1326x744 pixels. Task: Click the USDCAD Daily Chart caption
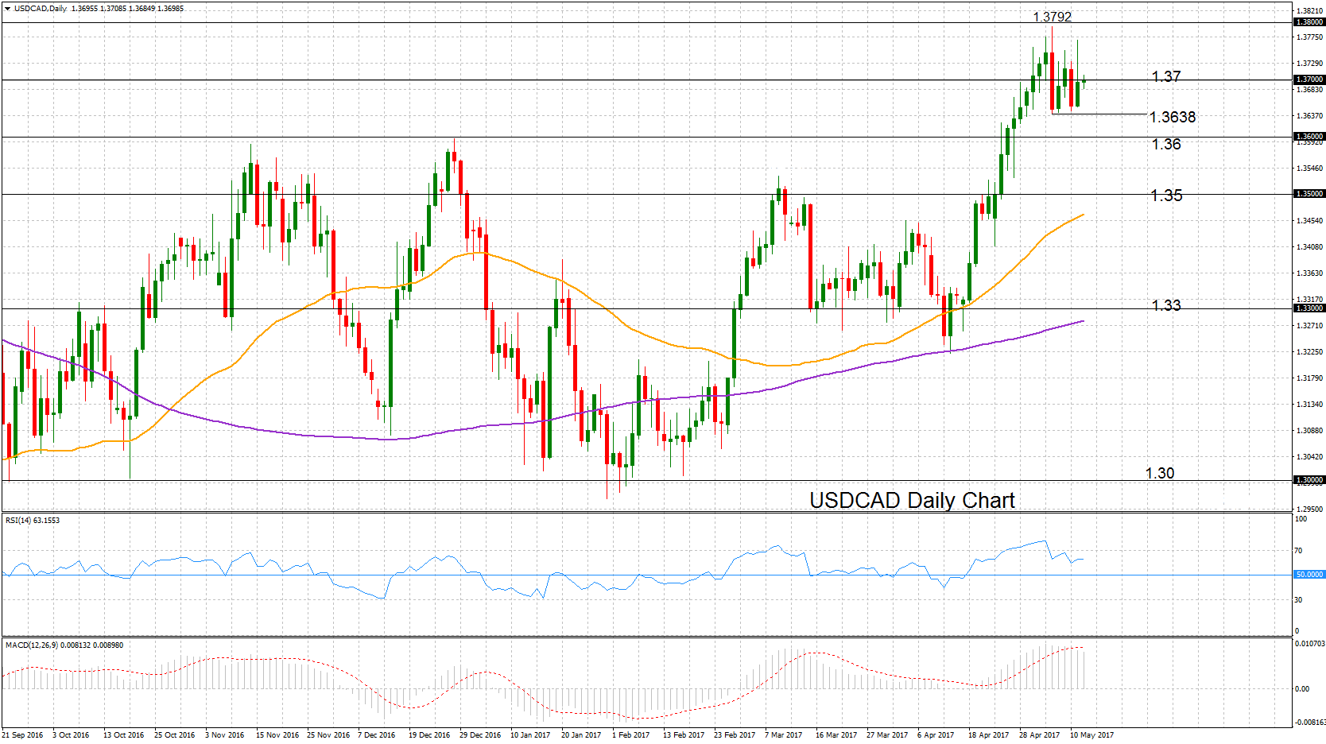coord(912,500)
